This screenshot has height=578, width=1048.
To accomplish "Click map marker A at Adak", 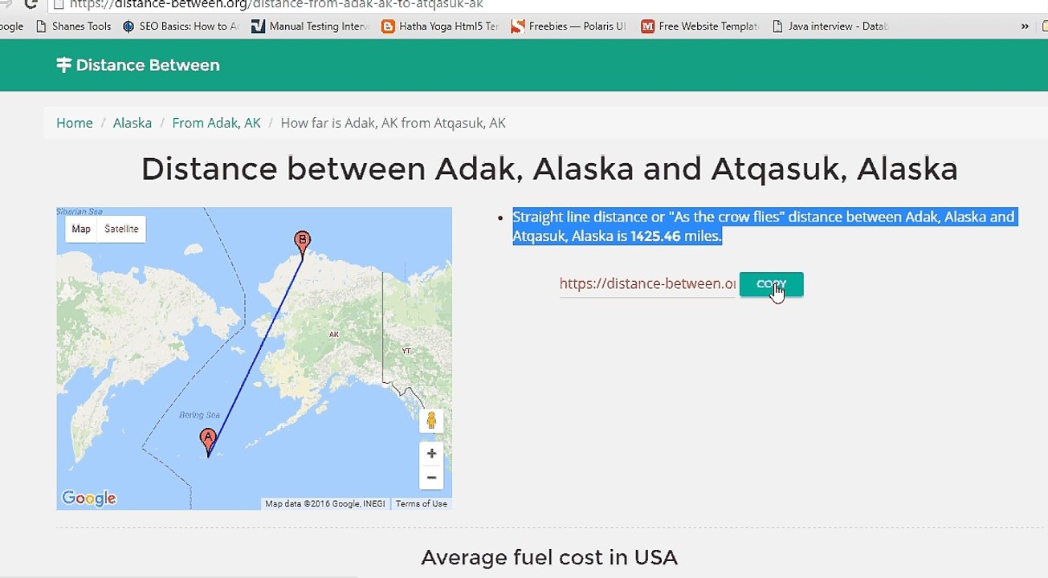I will [x=208, y=442].
